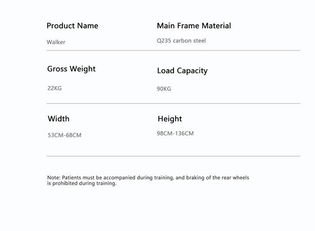Click the Product Name heading
Image resolution: width=315 pixels, height=231 pixels.
(72, 26)
